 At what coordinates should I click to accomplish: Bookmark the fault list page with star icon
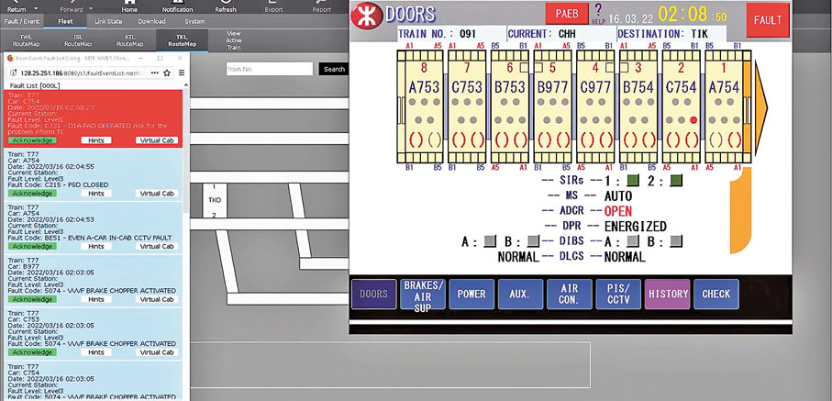[x=167, y=72]
